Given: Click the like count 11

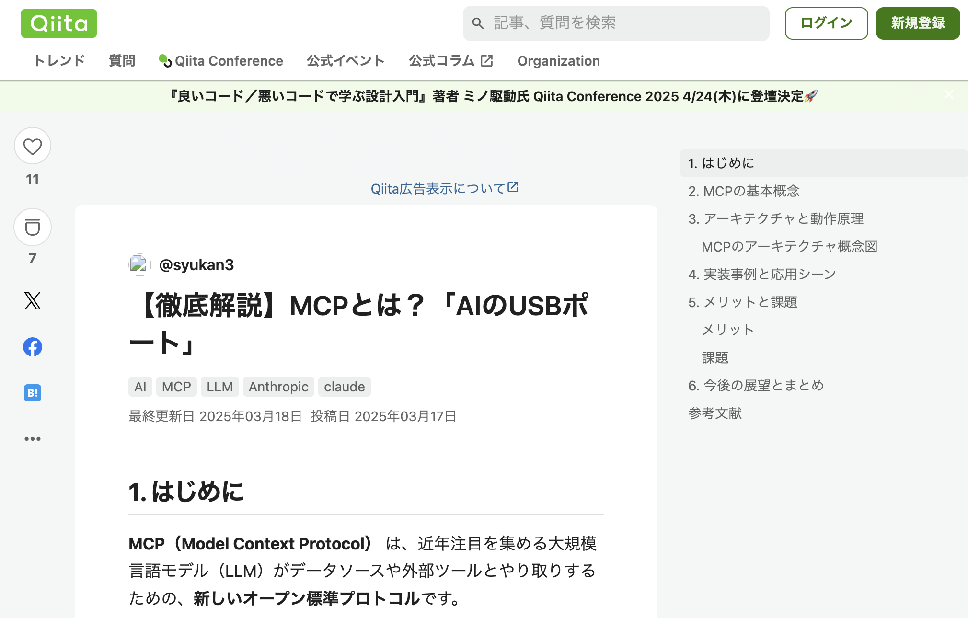Looking at the screenshot, I should (x=33, y=179).
